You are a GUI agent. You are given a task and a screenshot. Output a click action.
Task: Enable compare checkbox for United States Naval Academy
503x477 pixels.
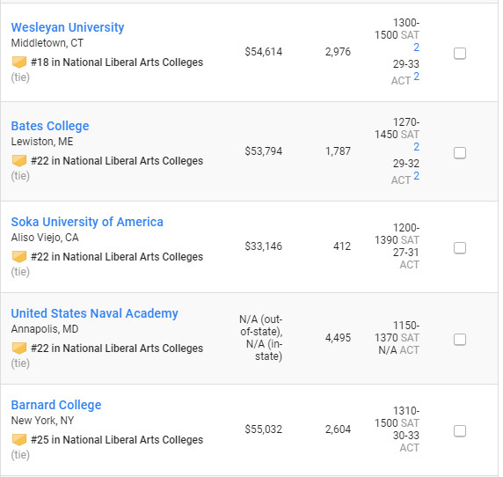point(460,340)
